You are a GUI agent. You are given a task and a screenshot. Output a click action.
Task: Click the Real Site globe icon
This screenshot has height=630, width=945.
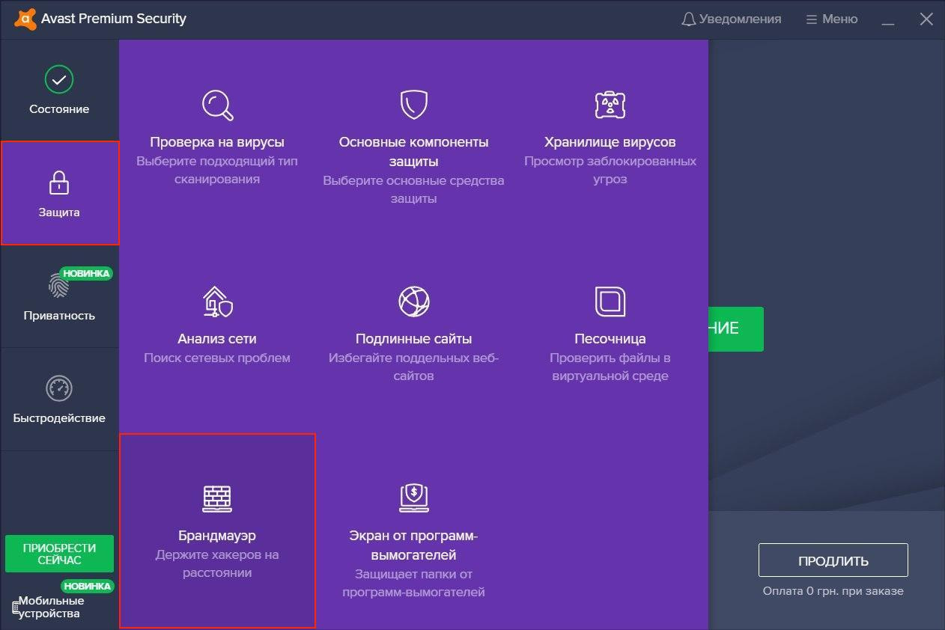point(413,302)
